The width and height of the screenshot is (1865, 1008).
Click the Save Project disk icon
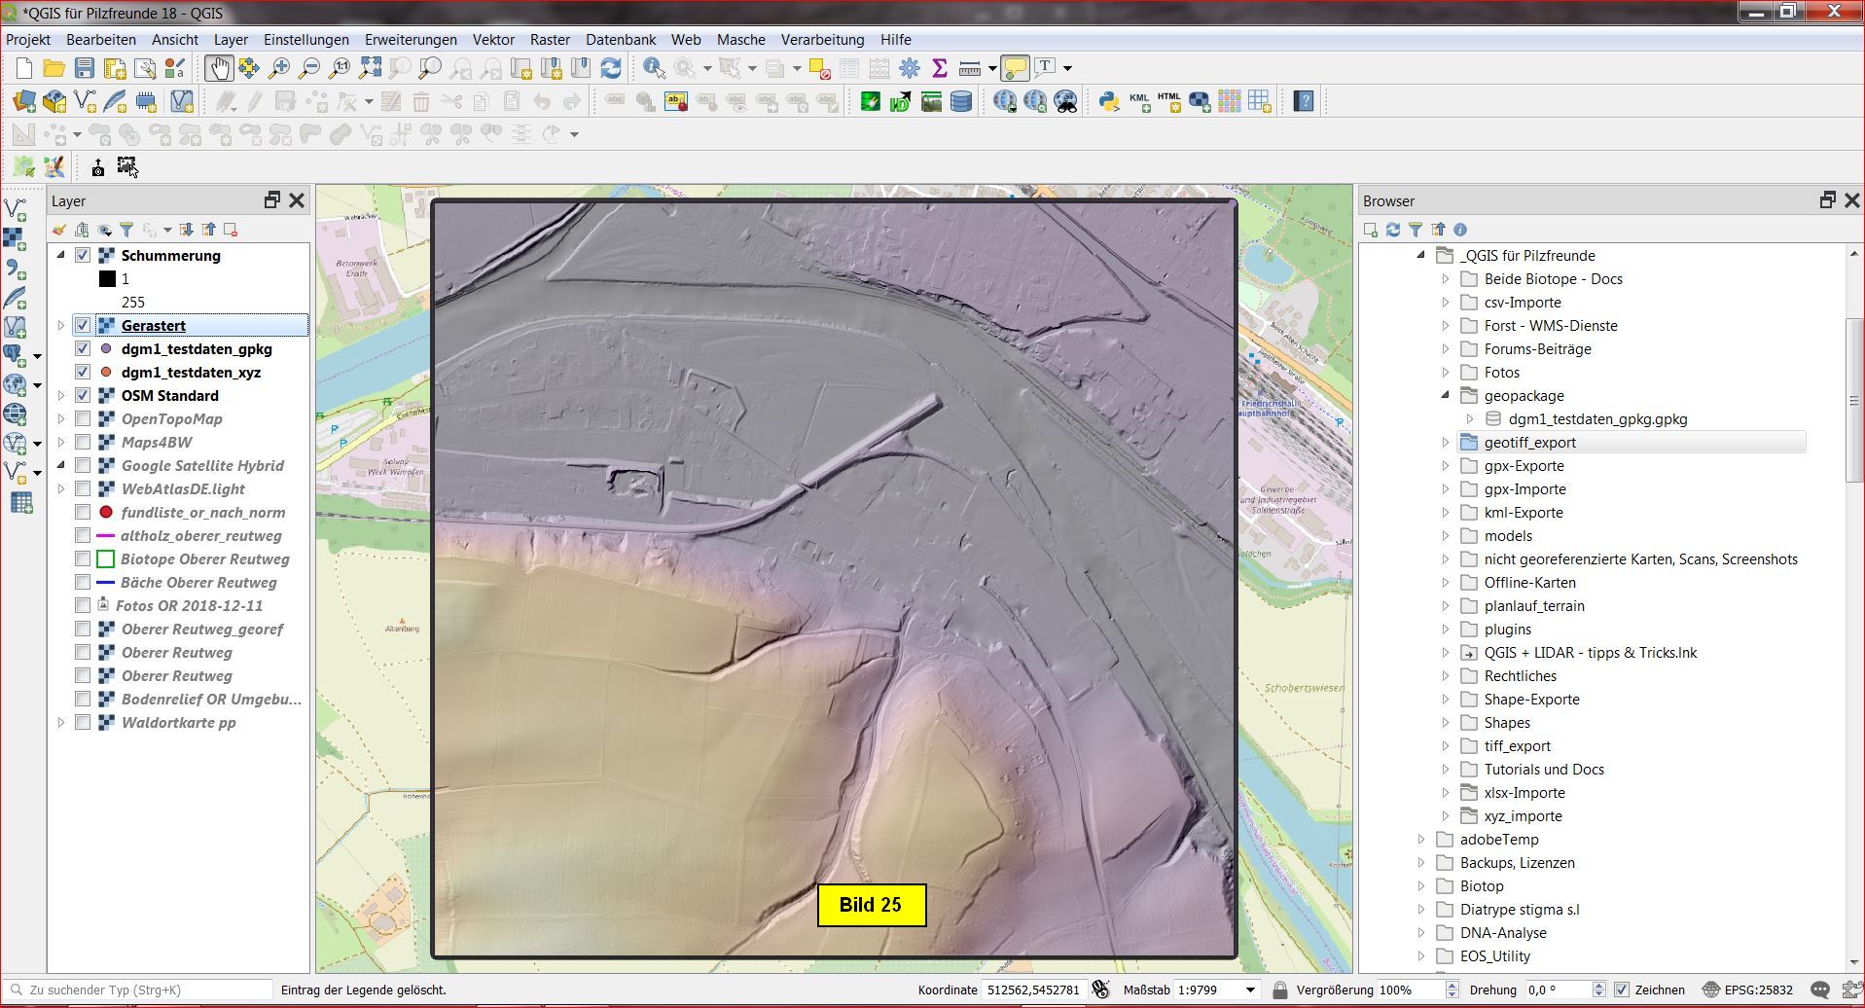pos(85,68)
